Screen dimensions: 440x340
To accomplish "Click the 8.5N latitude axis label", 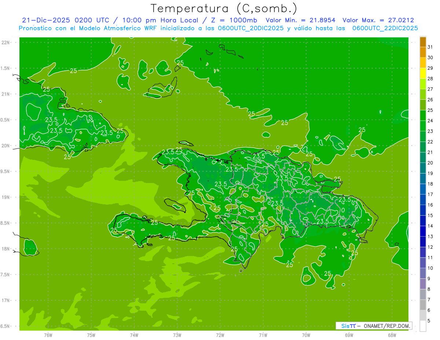I will coord(5,223).
